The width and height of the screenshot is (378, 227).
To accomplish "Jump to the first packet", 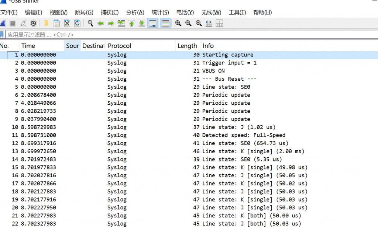I will tap(132, 23).
